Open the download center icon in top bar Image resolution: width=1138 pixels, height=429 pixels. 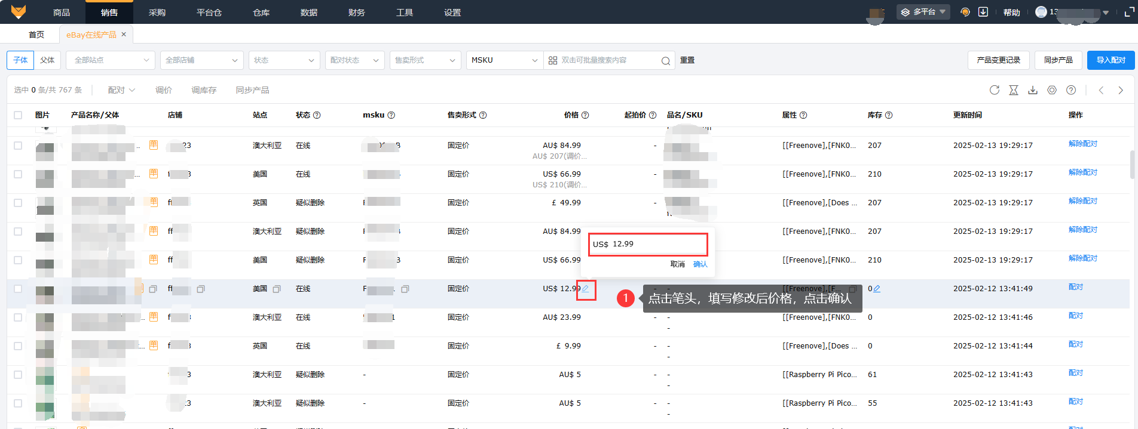coord(983,12)
